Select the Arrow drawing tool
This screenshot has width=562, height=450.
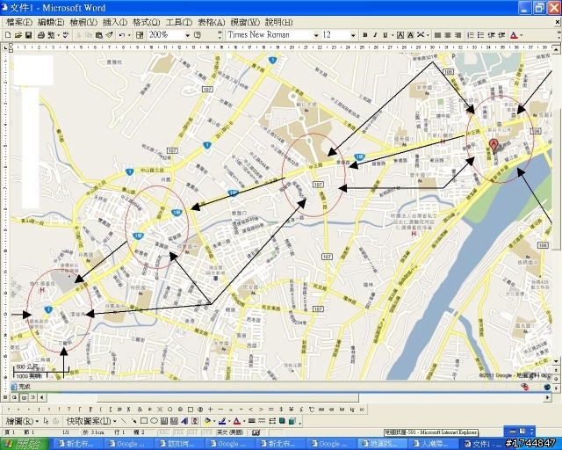click(133, 421)
